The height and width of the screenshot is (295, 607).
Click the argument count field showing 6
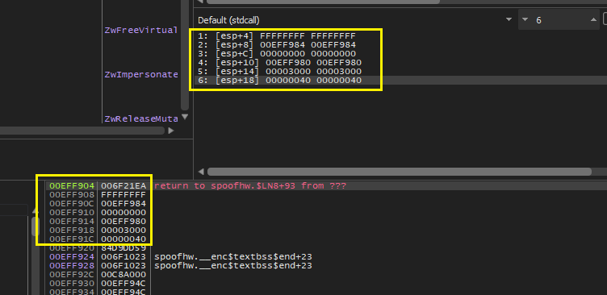(559, 19)
